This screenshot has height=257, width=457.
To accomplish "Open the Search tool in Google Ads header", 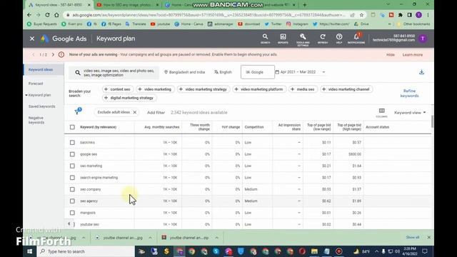I will (x=265, y=39).
